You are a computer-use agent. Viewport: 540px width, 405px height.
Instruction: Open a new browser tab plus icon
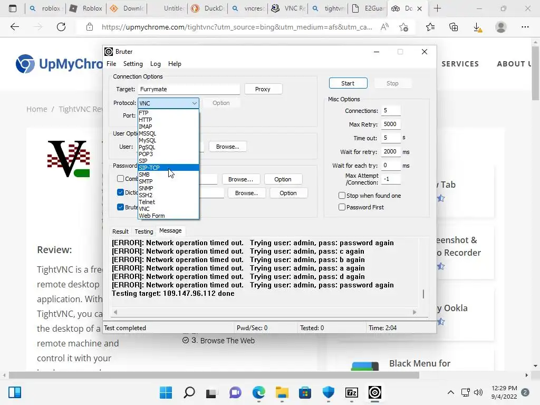pos(437,8)
